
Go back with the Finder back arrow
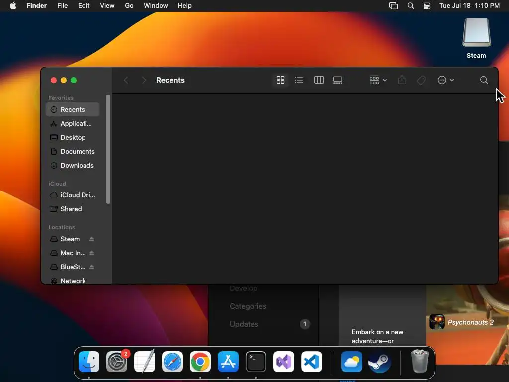pos(126,80)
